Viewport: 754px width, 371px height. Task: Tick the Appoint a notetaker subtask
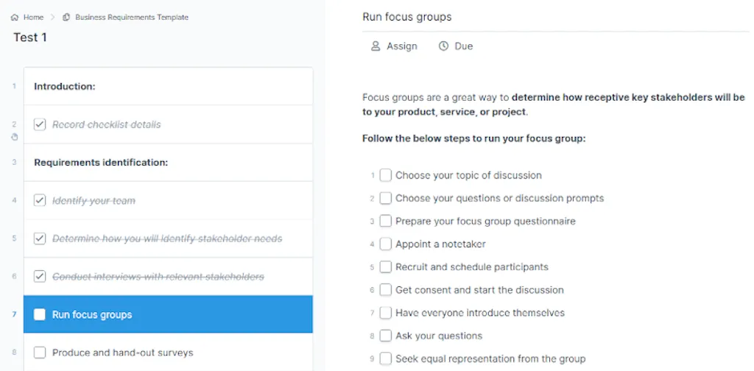(386, 244)
